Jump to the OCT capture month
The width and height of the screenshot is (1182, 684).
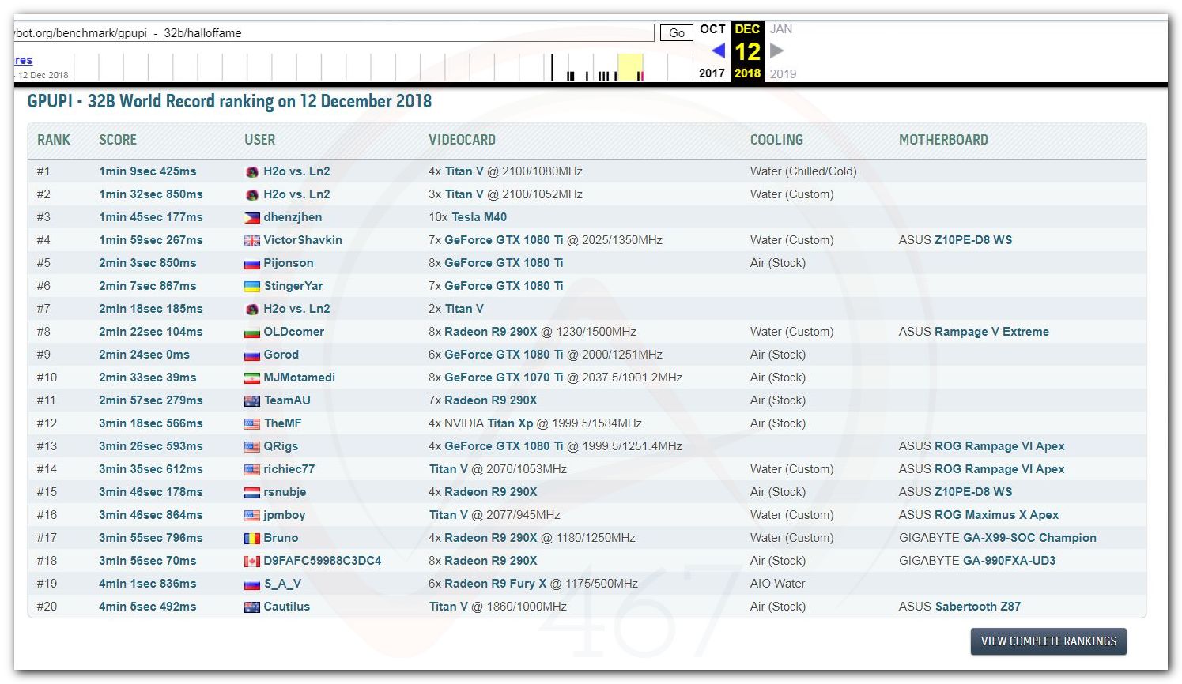coord(712,28)
